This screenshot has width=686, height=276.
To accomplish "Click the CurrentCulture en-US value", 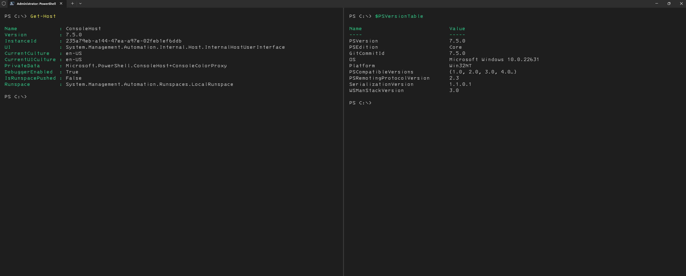I will [x=74, y=53].
